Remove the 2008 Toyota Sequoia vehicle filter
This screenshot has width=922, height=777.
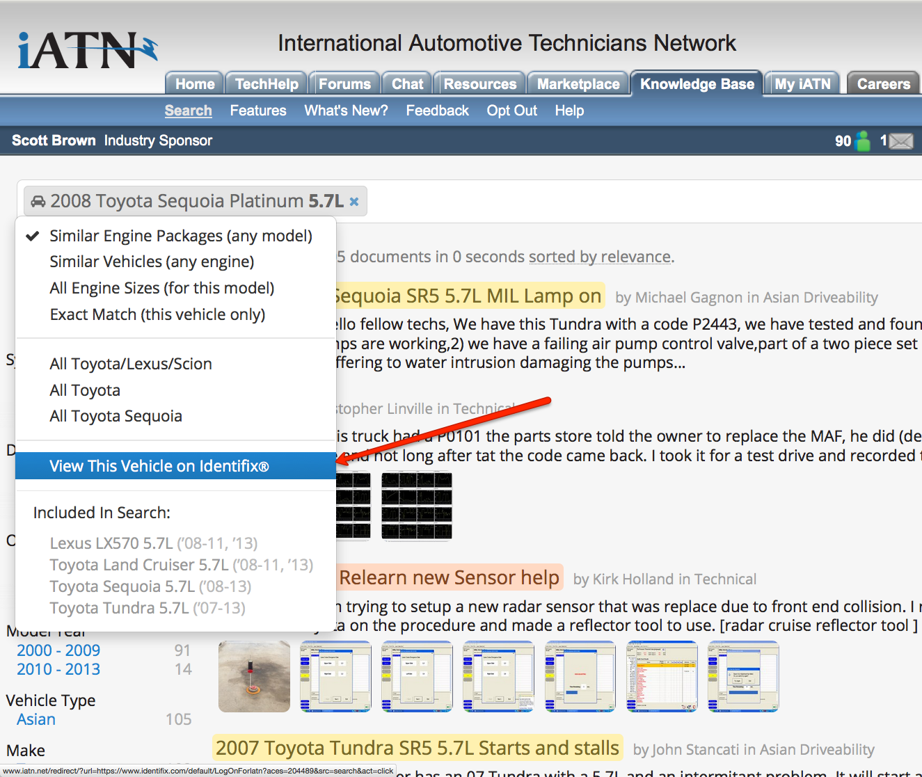pos(354,202)
